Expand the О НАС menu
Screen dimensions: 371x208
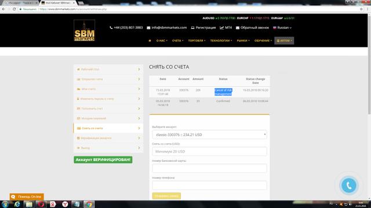162,40
